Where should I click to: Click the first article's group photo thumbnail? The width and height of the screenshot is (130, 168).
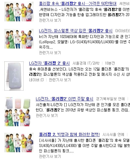19,12
